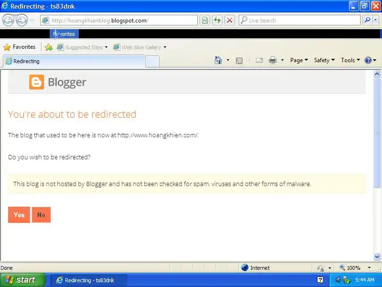Click the malware warning notice text
This screenshot has height=287, width=382.
click(x=162, y=184)
